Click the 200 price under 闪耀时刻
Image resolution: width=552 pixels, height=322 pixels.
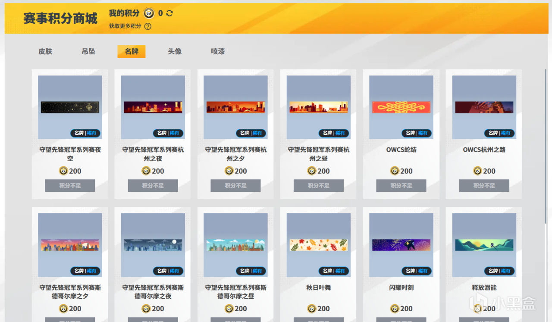[x=406, y=309]
